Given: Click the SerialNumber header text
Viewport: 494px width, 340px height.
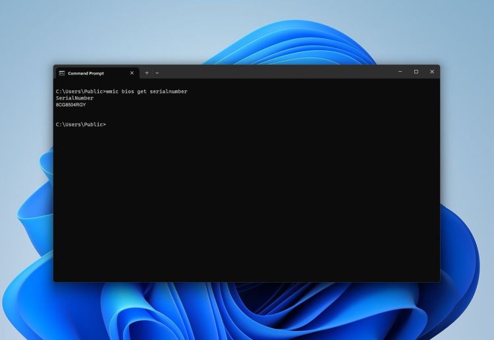Looking at the screenshot, I should coord(74,98).
